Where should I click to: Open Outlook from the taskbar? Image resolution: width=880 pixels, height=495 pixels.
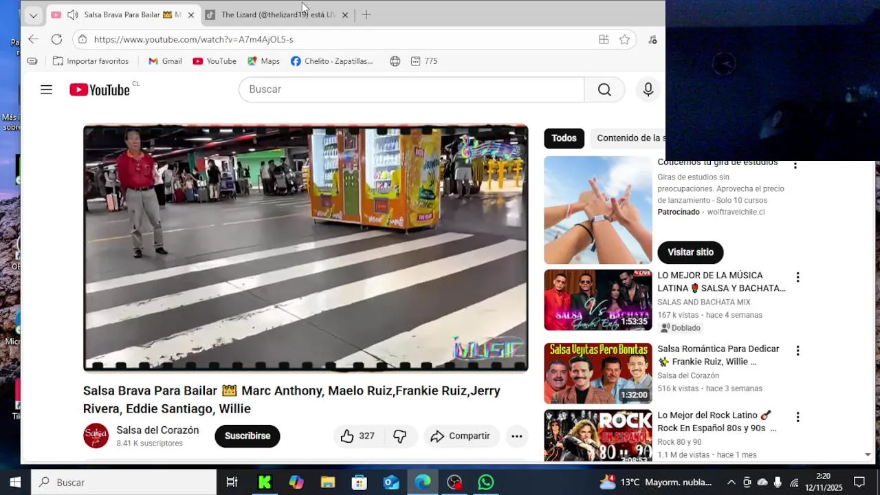[x=391, y=483]
